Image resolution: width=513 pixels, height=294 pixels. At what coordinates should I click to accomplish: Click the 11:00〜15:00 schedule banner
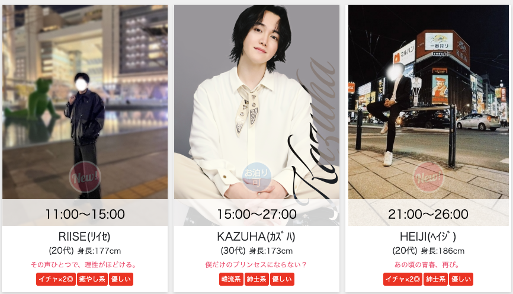coord(85,214)
